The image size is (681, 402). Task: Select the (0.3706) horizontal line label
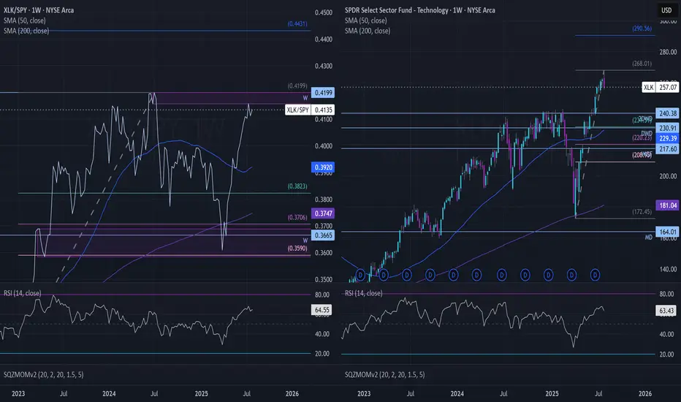297,217
